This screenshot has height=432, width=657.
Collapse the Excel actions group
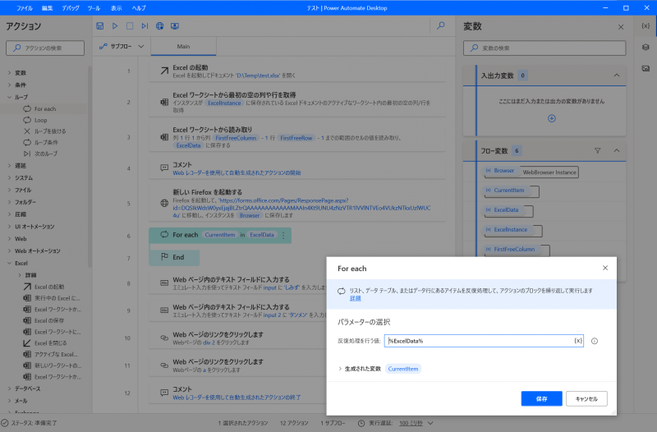point(9,264)
